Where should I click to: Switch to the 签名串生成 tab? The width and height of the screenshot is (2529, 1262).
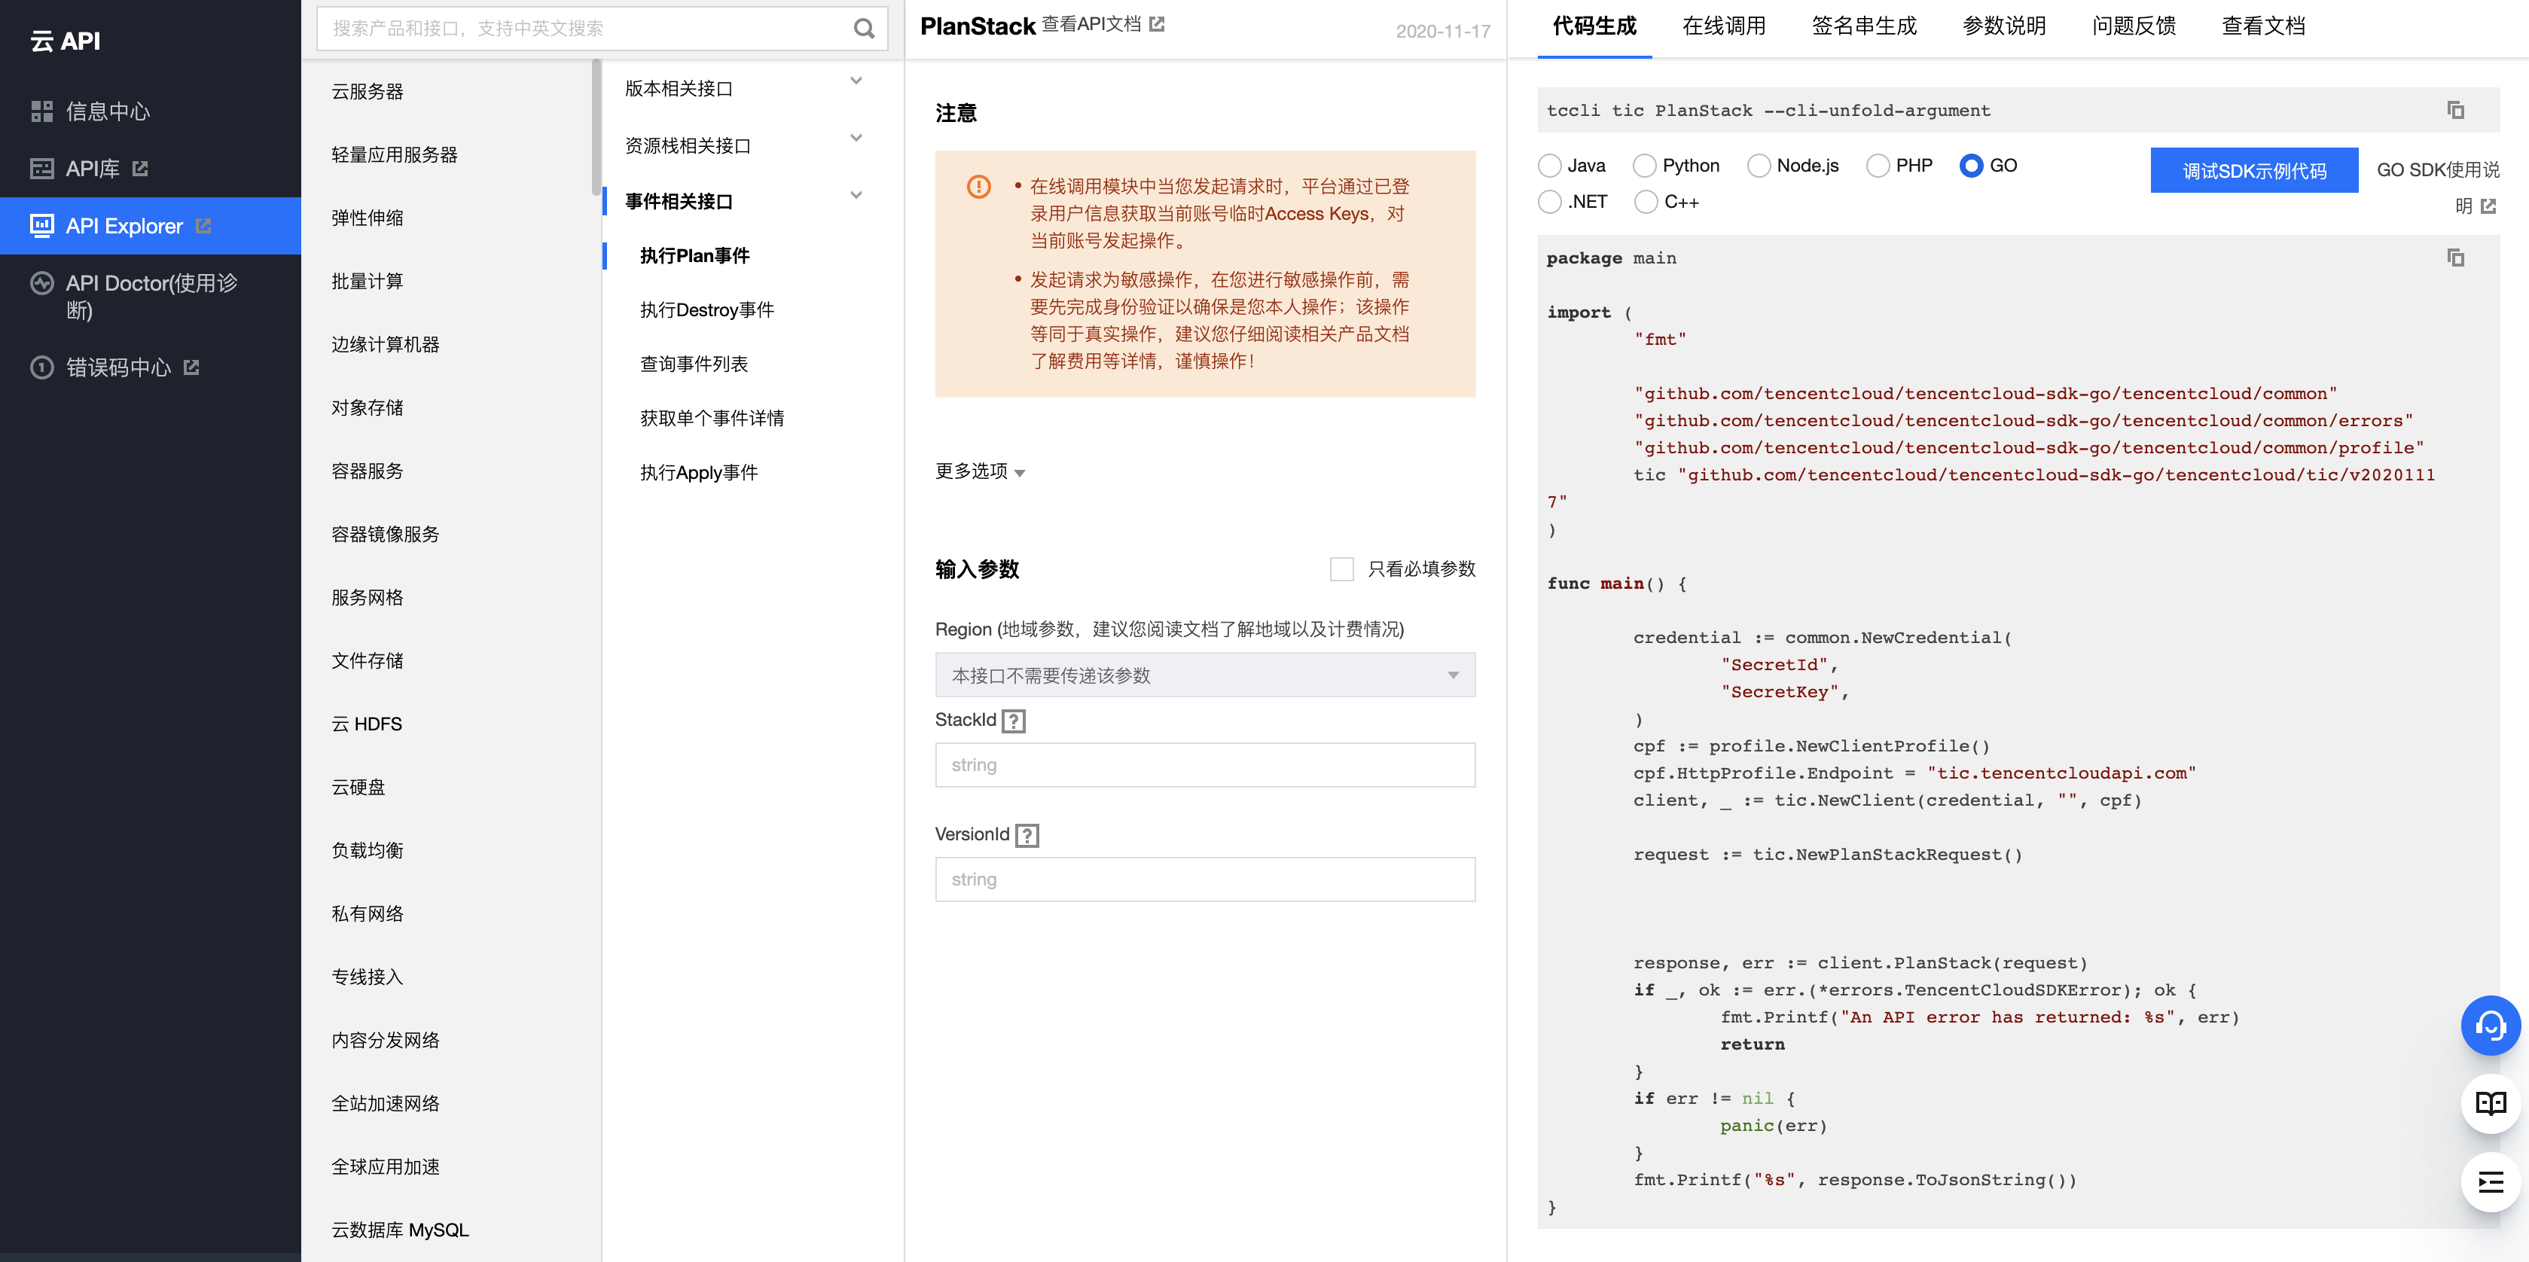(1863, 26)
